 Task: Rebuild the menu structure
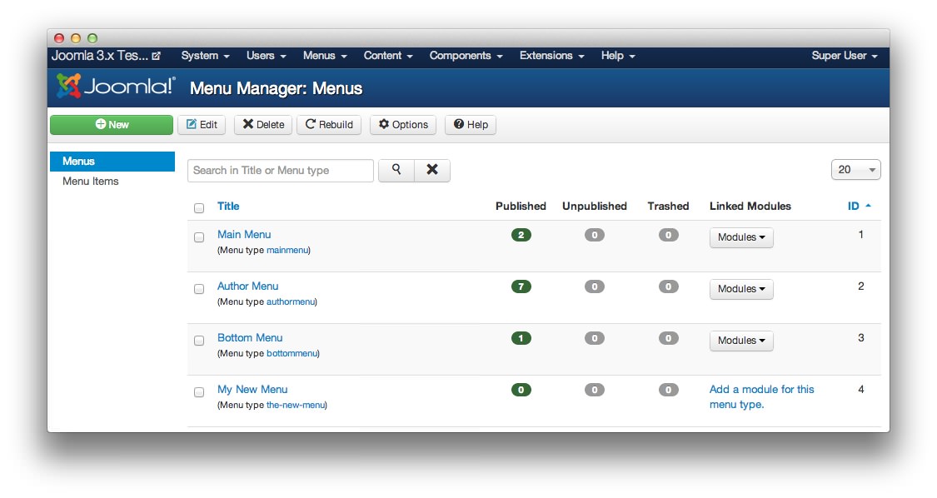point(328,124)
